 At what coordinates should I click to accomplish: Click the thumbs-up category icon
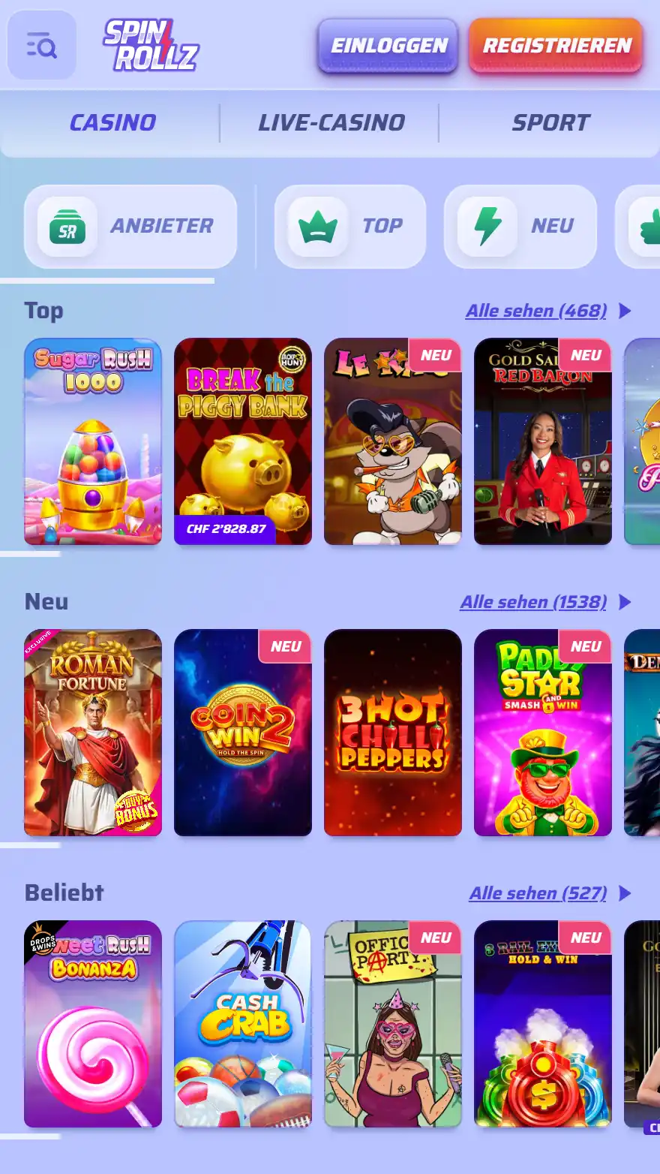[x=649, y=227]
